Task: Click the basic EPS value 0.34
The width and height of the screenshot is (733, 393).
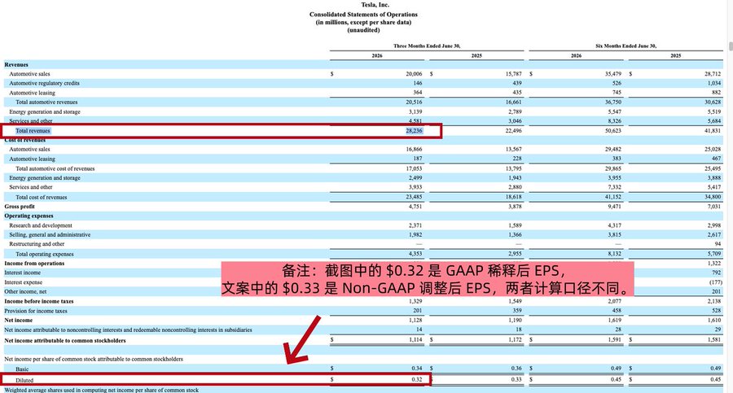Action: pos(417,369)
